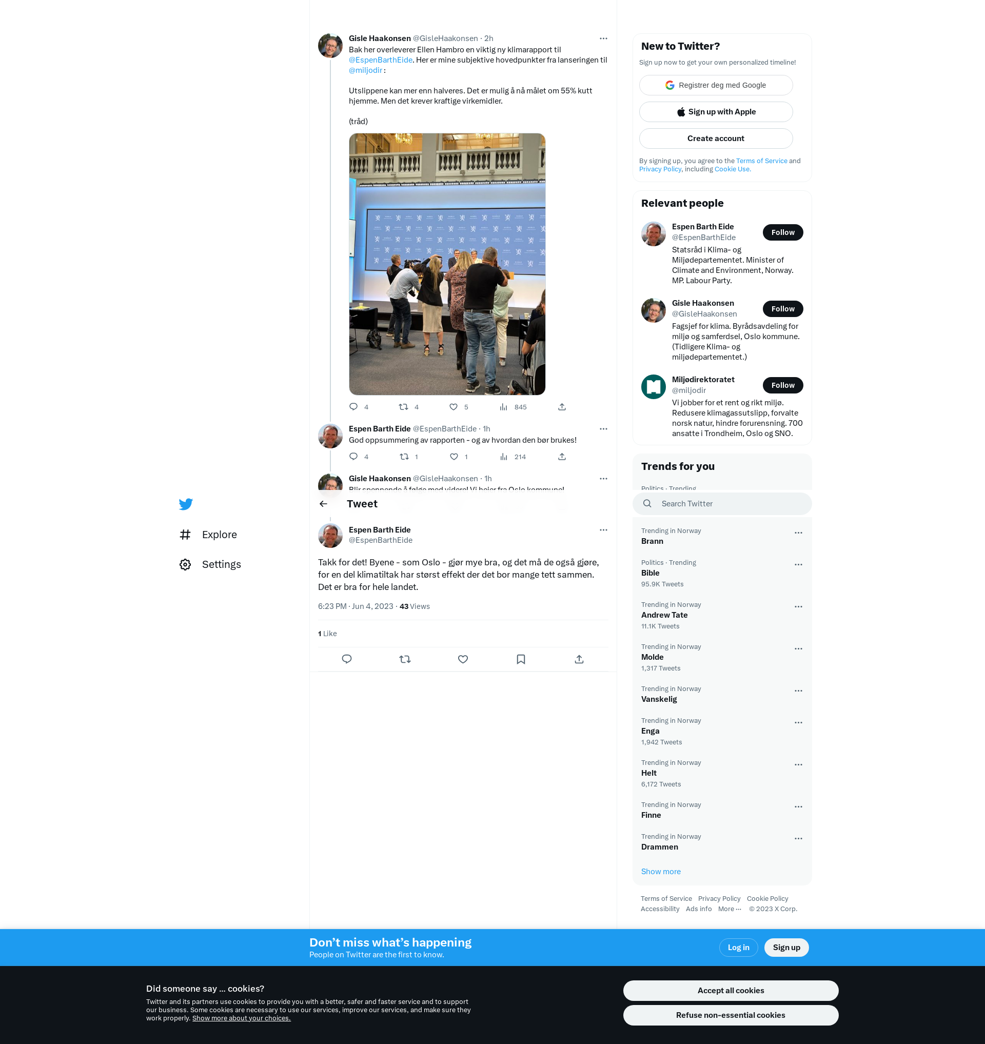The width and height of the screenshot is (985, 1044).
Task: Open options for the Andrew Tate trend
Action: coord(798,606)
